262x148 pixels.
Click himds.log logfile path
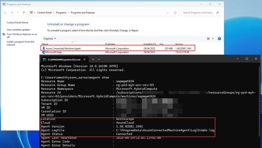[165, 130]
